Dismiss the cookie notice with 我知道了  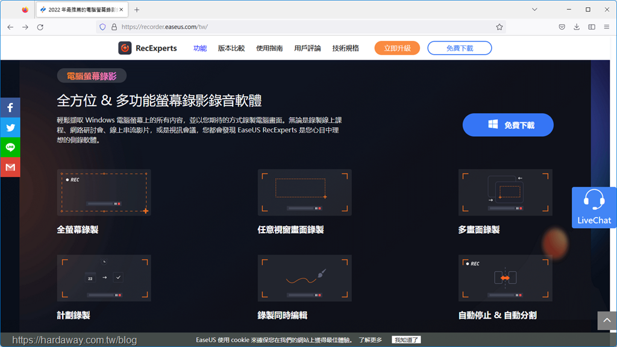click(x=406, y=340)
